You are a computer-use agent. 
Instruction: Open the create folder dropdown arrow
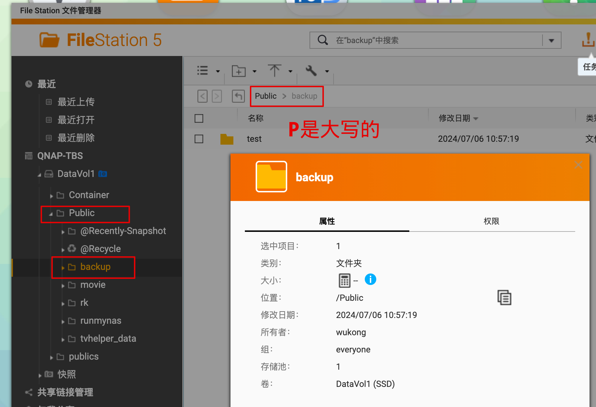pos(255,71)
